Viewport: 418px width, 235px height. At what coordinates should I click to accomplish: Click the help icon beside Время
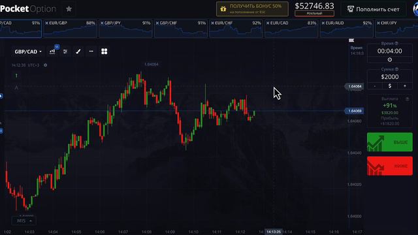click(396, 43)
